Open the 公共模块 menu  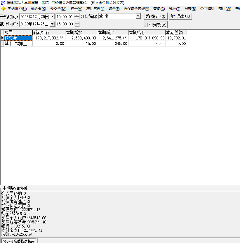(207, 9)
